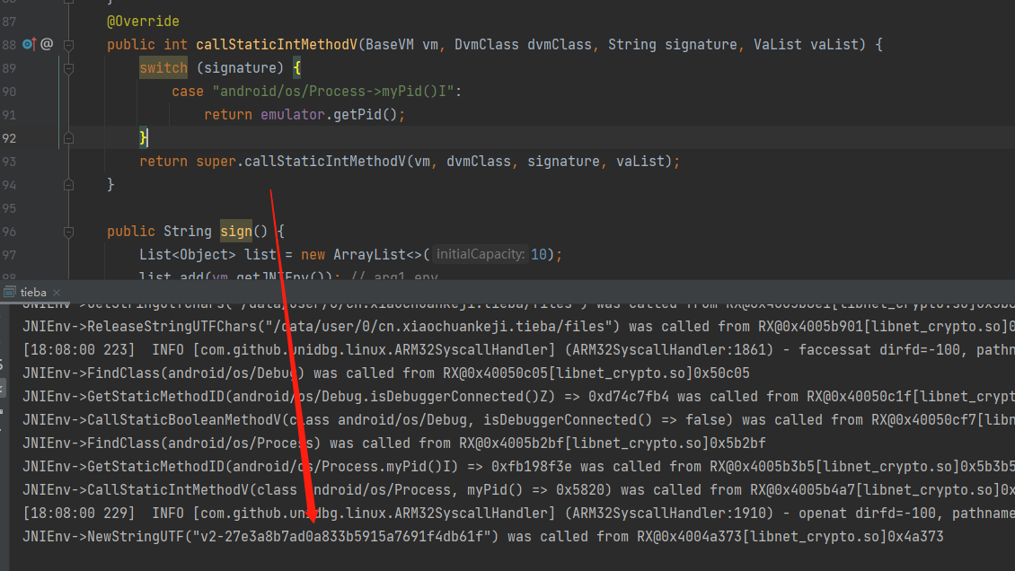
Task: Click the sign method name on line 96
Action: point(236,231)
